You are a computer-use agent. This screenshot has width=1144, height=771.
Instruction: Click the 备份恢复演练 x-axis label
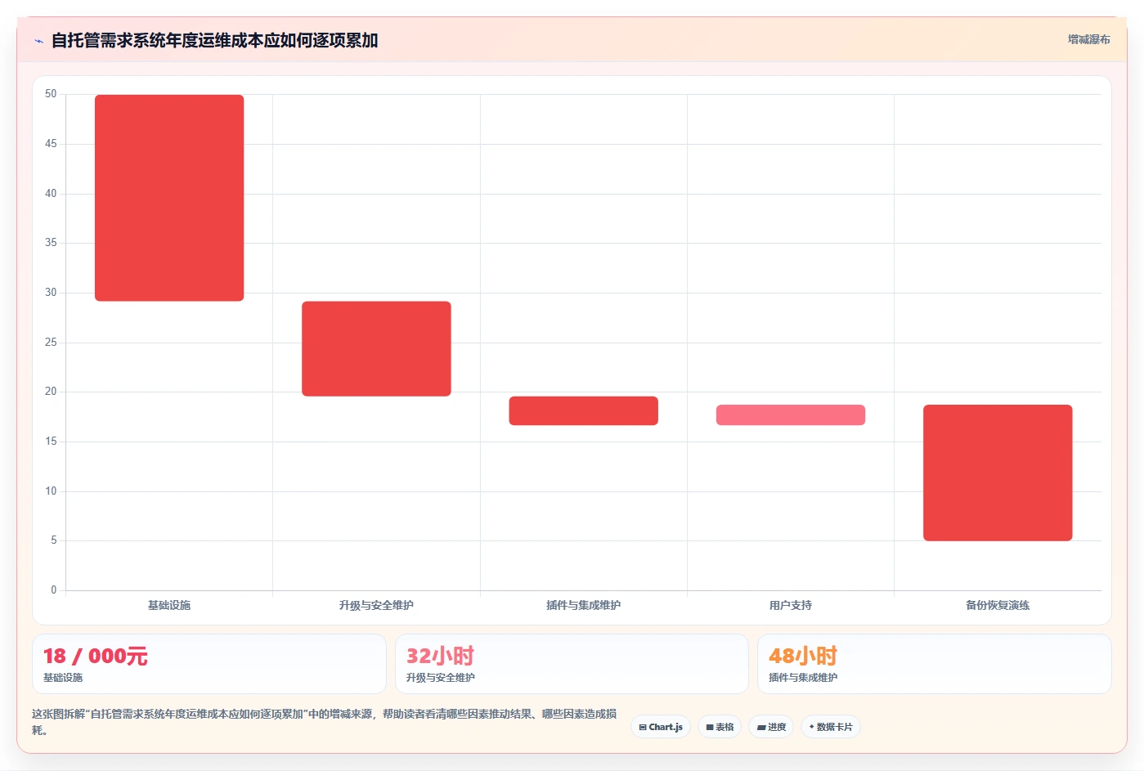pyautogui.click(x=998, y=605)
